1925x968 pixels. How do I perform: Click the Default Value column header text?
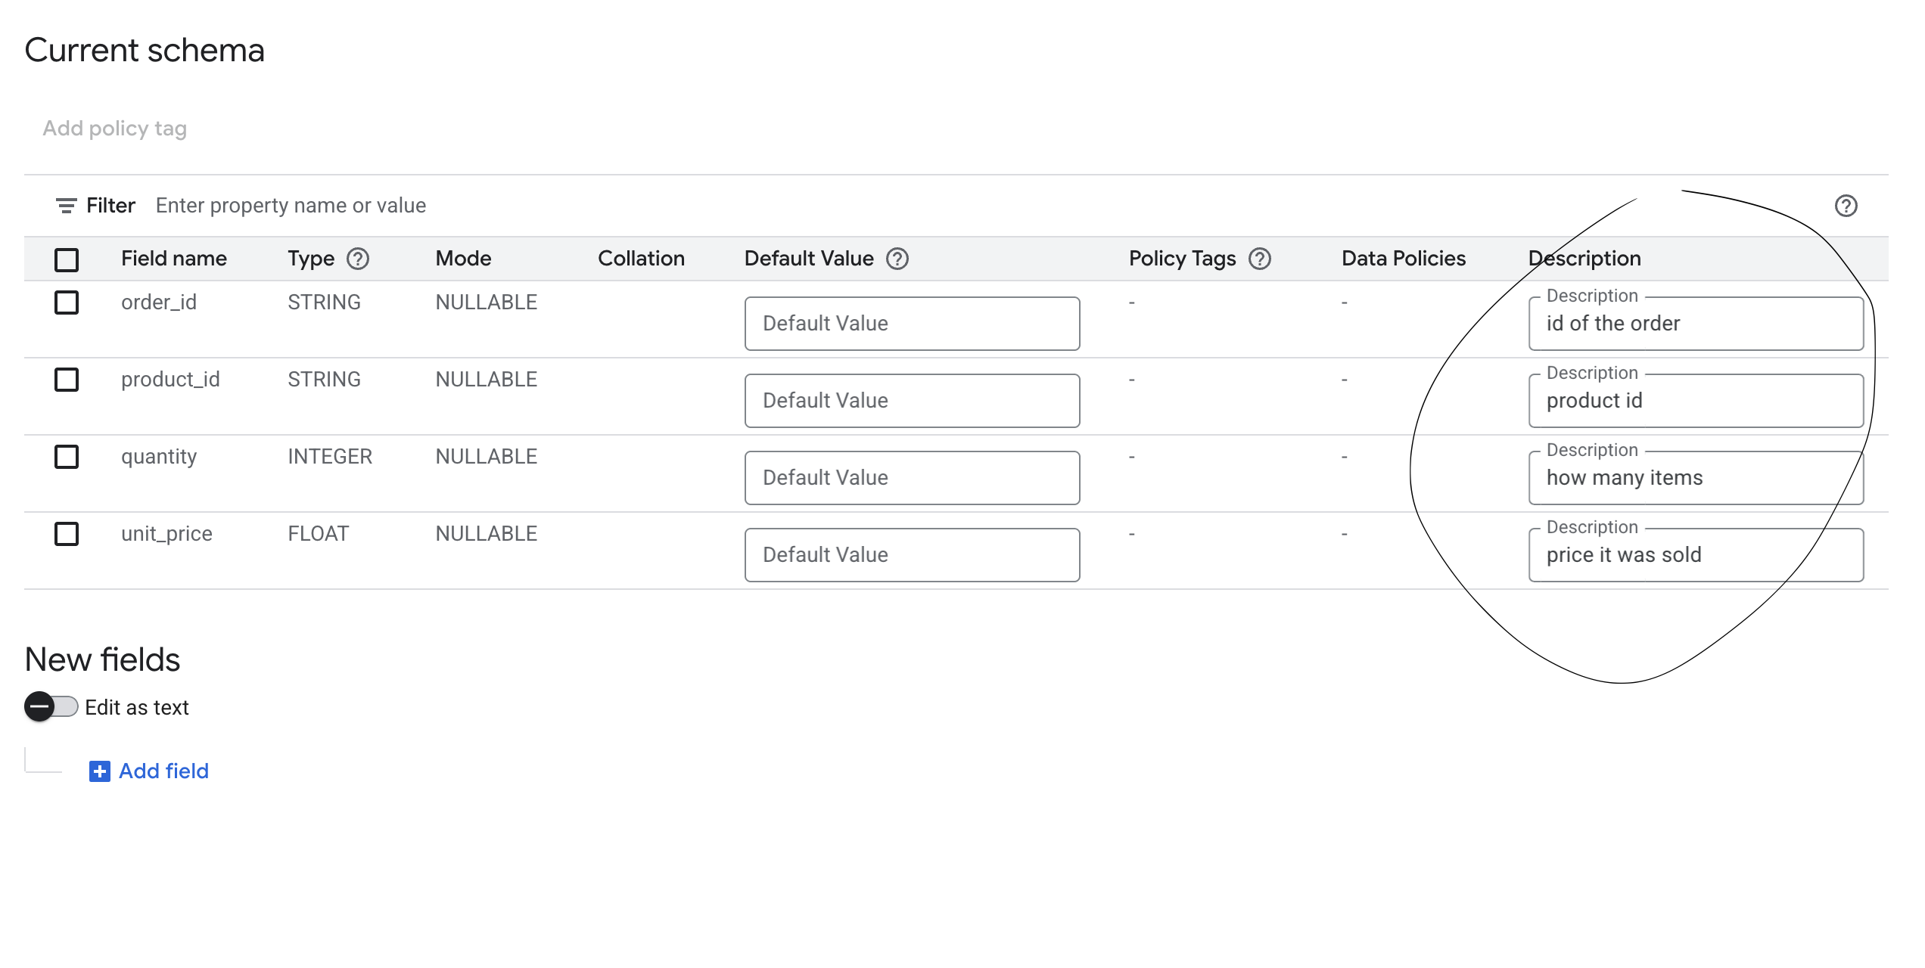click(x=809, y=259)
